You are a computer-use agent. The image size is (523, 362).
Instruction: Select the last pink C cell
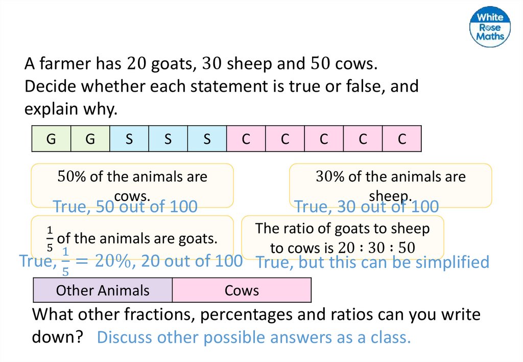pyautogui.click(x=401, y=139)
